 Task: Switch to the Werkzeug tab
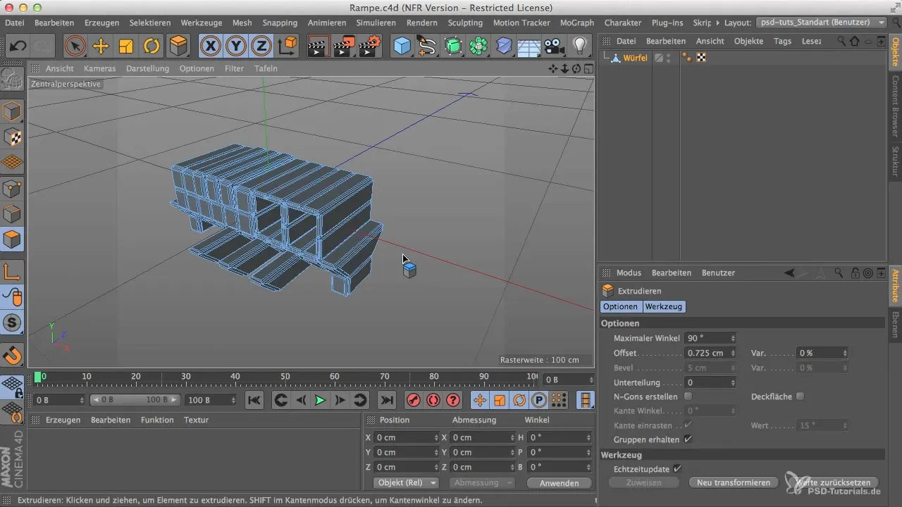(663, 307)
